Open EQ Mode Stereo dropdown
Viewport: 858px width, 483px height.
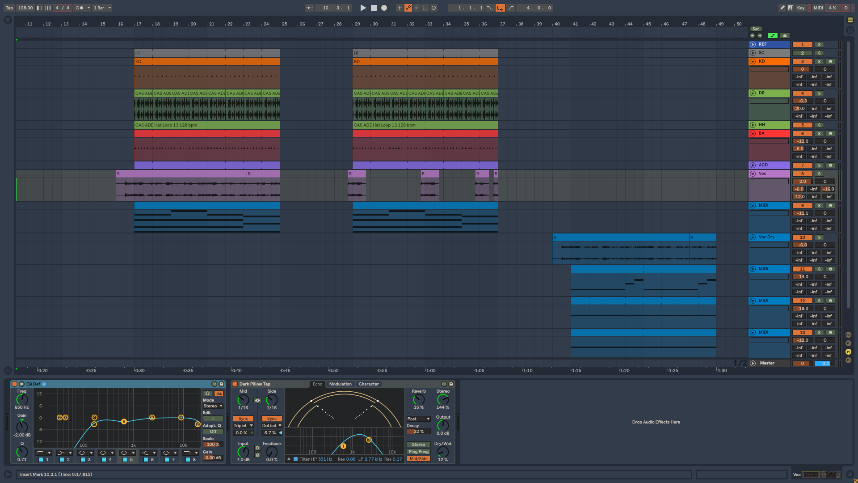pos(213,406)
